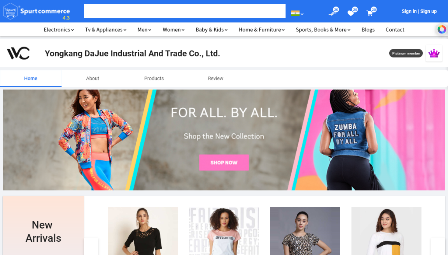Click the India flag icon

tap(295, 13)
